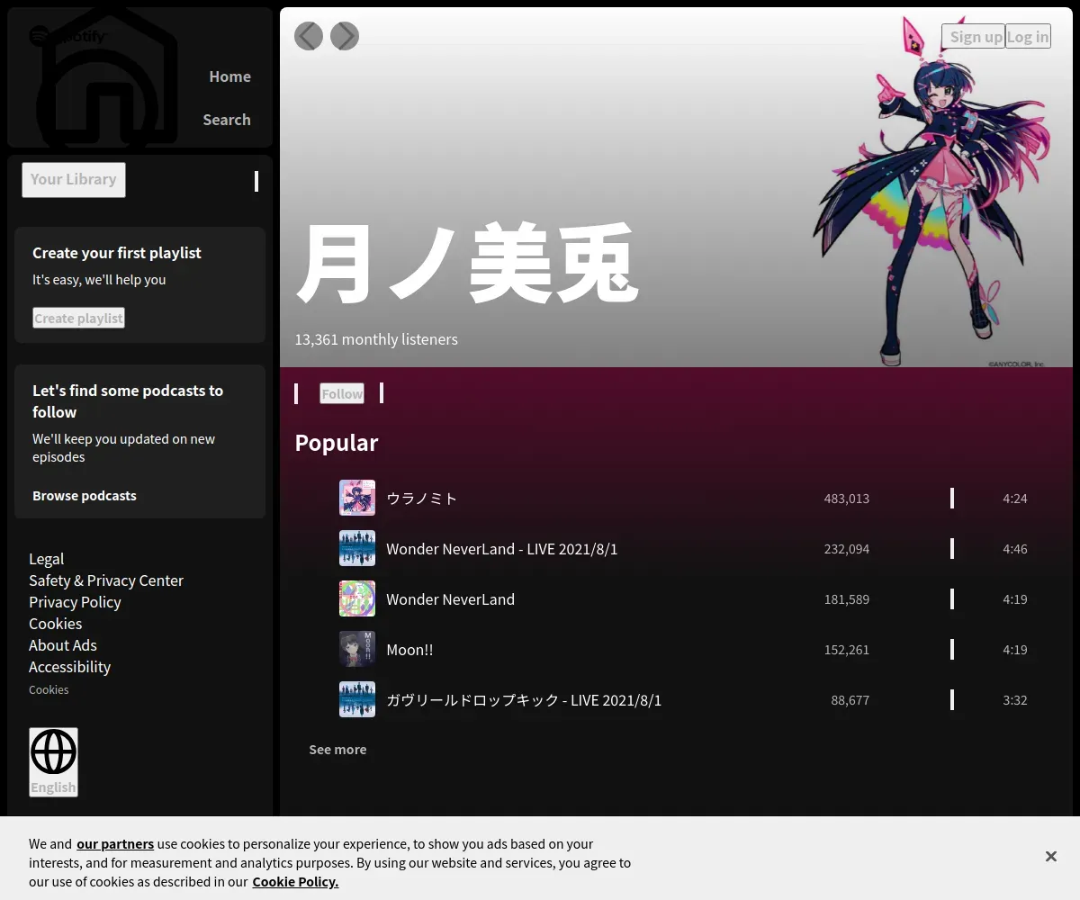Screen dimensions: 1080x900
Task: Click the 88,677 play count
Action: pyautogui.click(x=850, y=700)
